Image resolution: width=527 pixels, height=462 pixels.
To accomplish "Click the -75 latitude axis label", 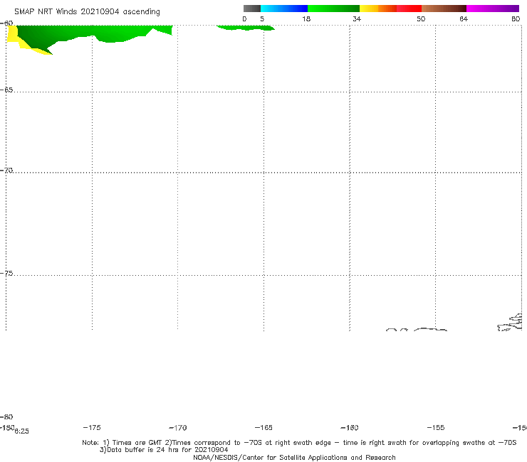I will 6,274.
